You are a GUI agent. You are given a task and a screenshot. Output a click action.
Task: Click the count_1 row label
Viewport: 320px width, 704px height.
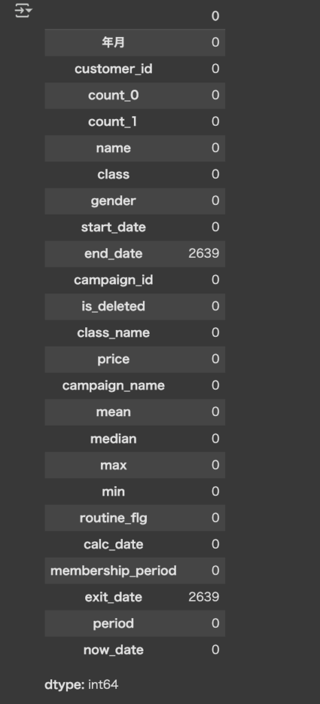113,122
